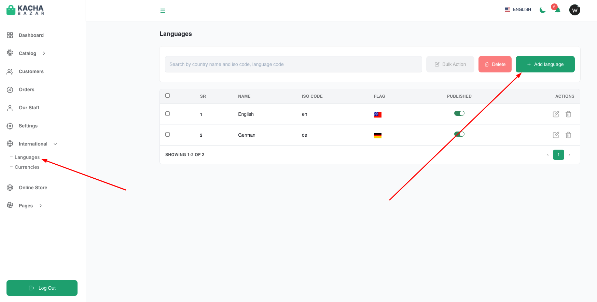Click the Pages sidebar icon

10,205
